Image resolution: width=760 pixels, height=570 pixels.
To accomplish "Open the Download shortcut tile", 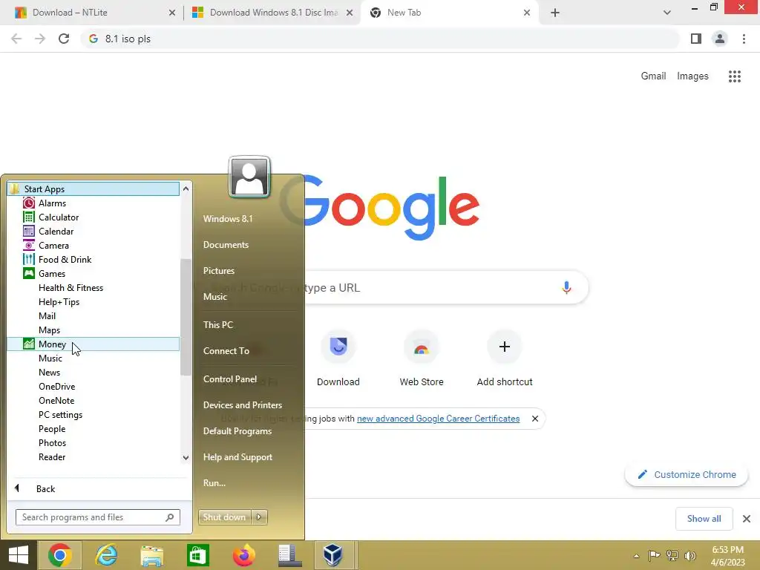I will pyautogui.click(x=338, y=358).
